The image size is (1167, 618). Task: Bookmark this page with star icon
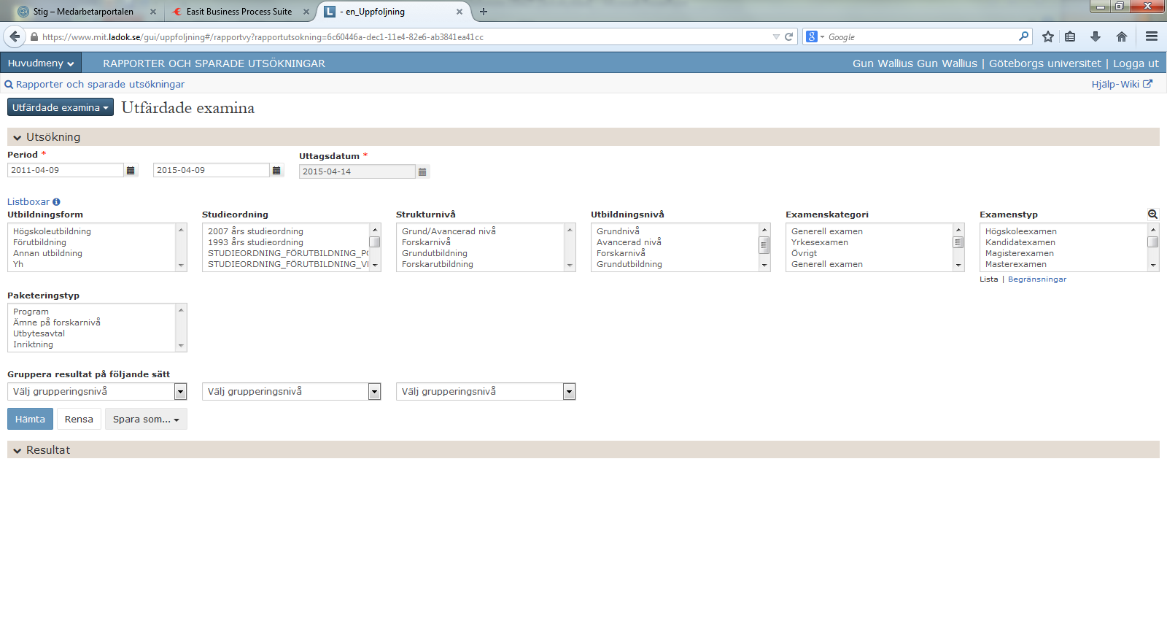point(1048,36)
